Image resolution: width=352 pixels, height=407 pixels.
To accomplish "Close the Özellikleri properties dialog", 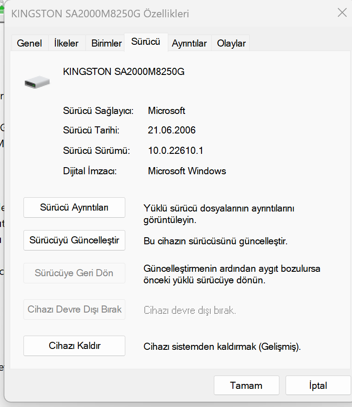I will [342, 13].
